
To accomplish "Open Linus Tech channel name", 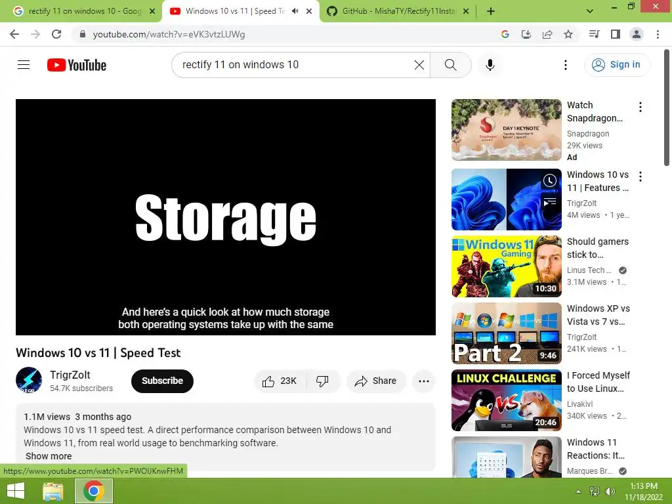I will (589, 270).
